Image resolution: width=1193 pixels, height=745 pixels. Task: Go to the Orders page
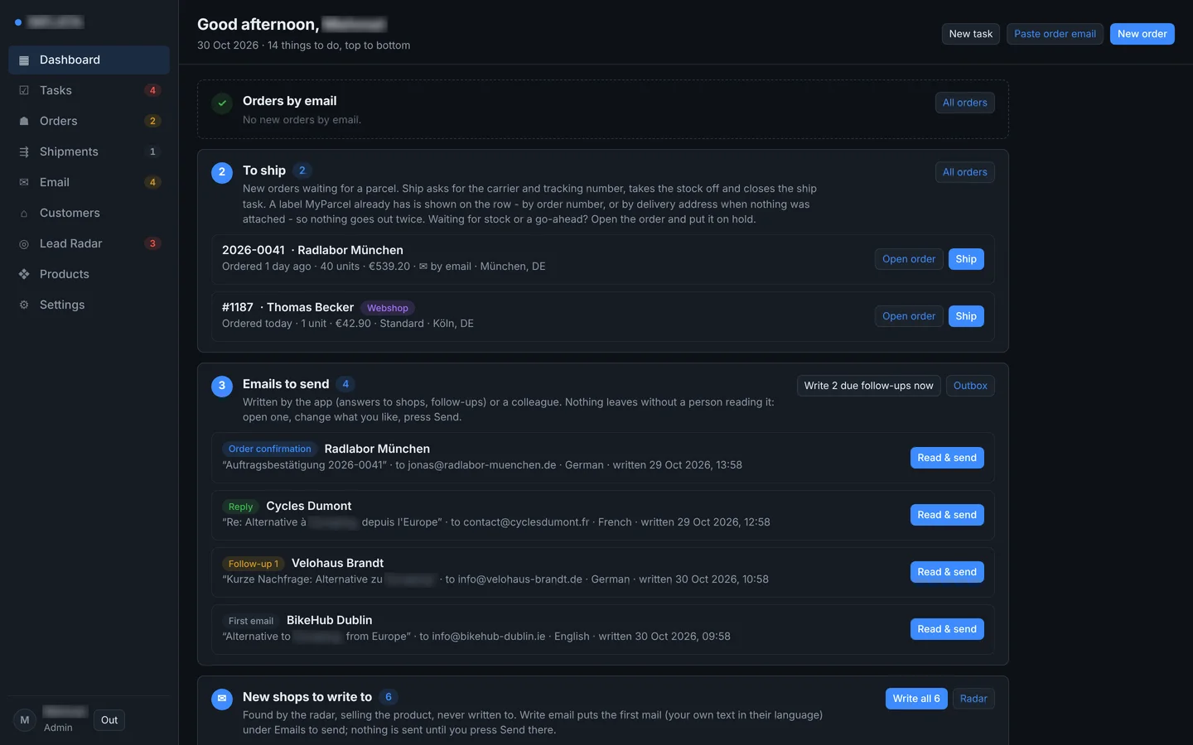click(x=89, y=121)
